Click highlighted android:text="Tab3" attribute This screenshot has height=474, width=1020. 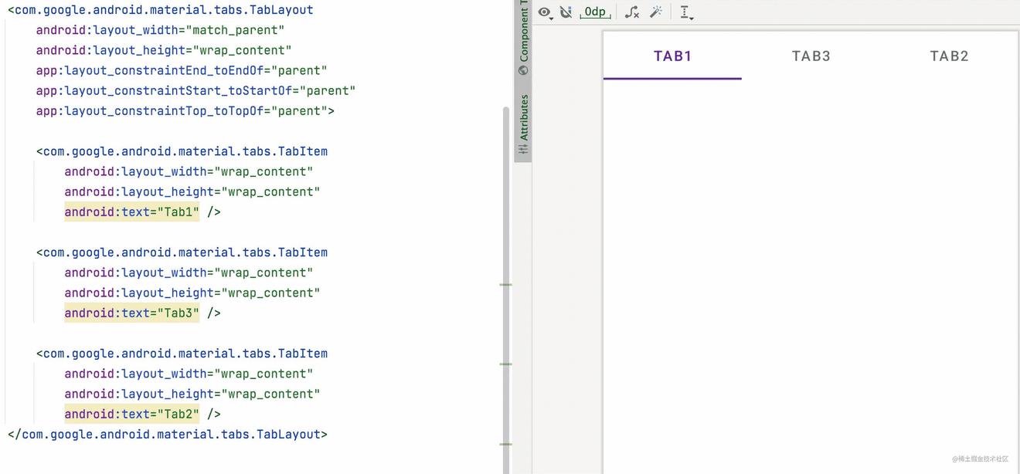pos(132,313)
